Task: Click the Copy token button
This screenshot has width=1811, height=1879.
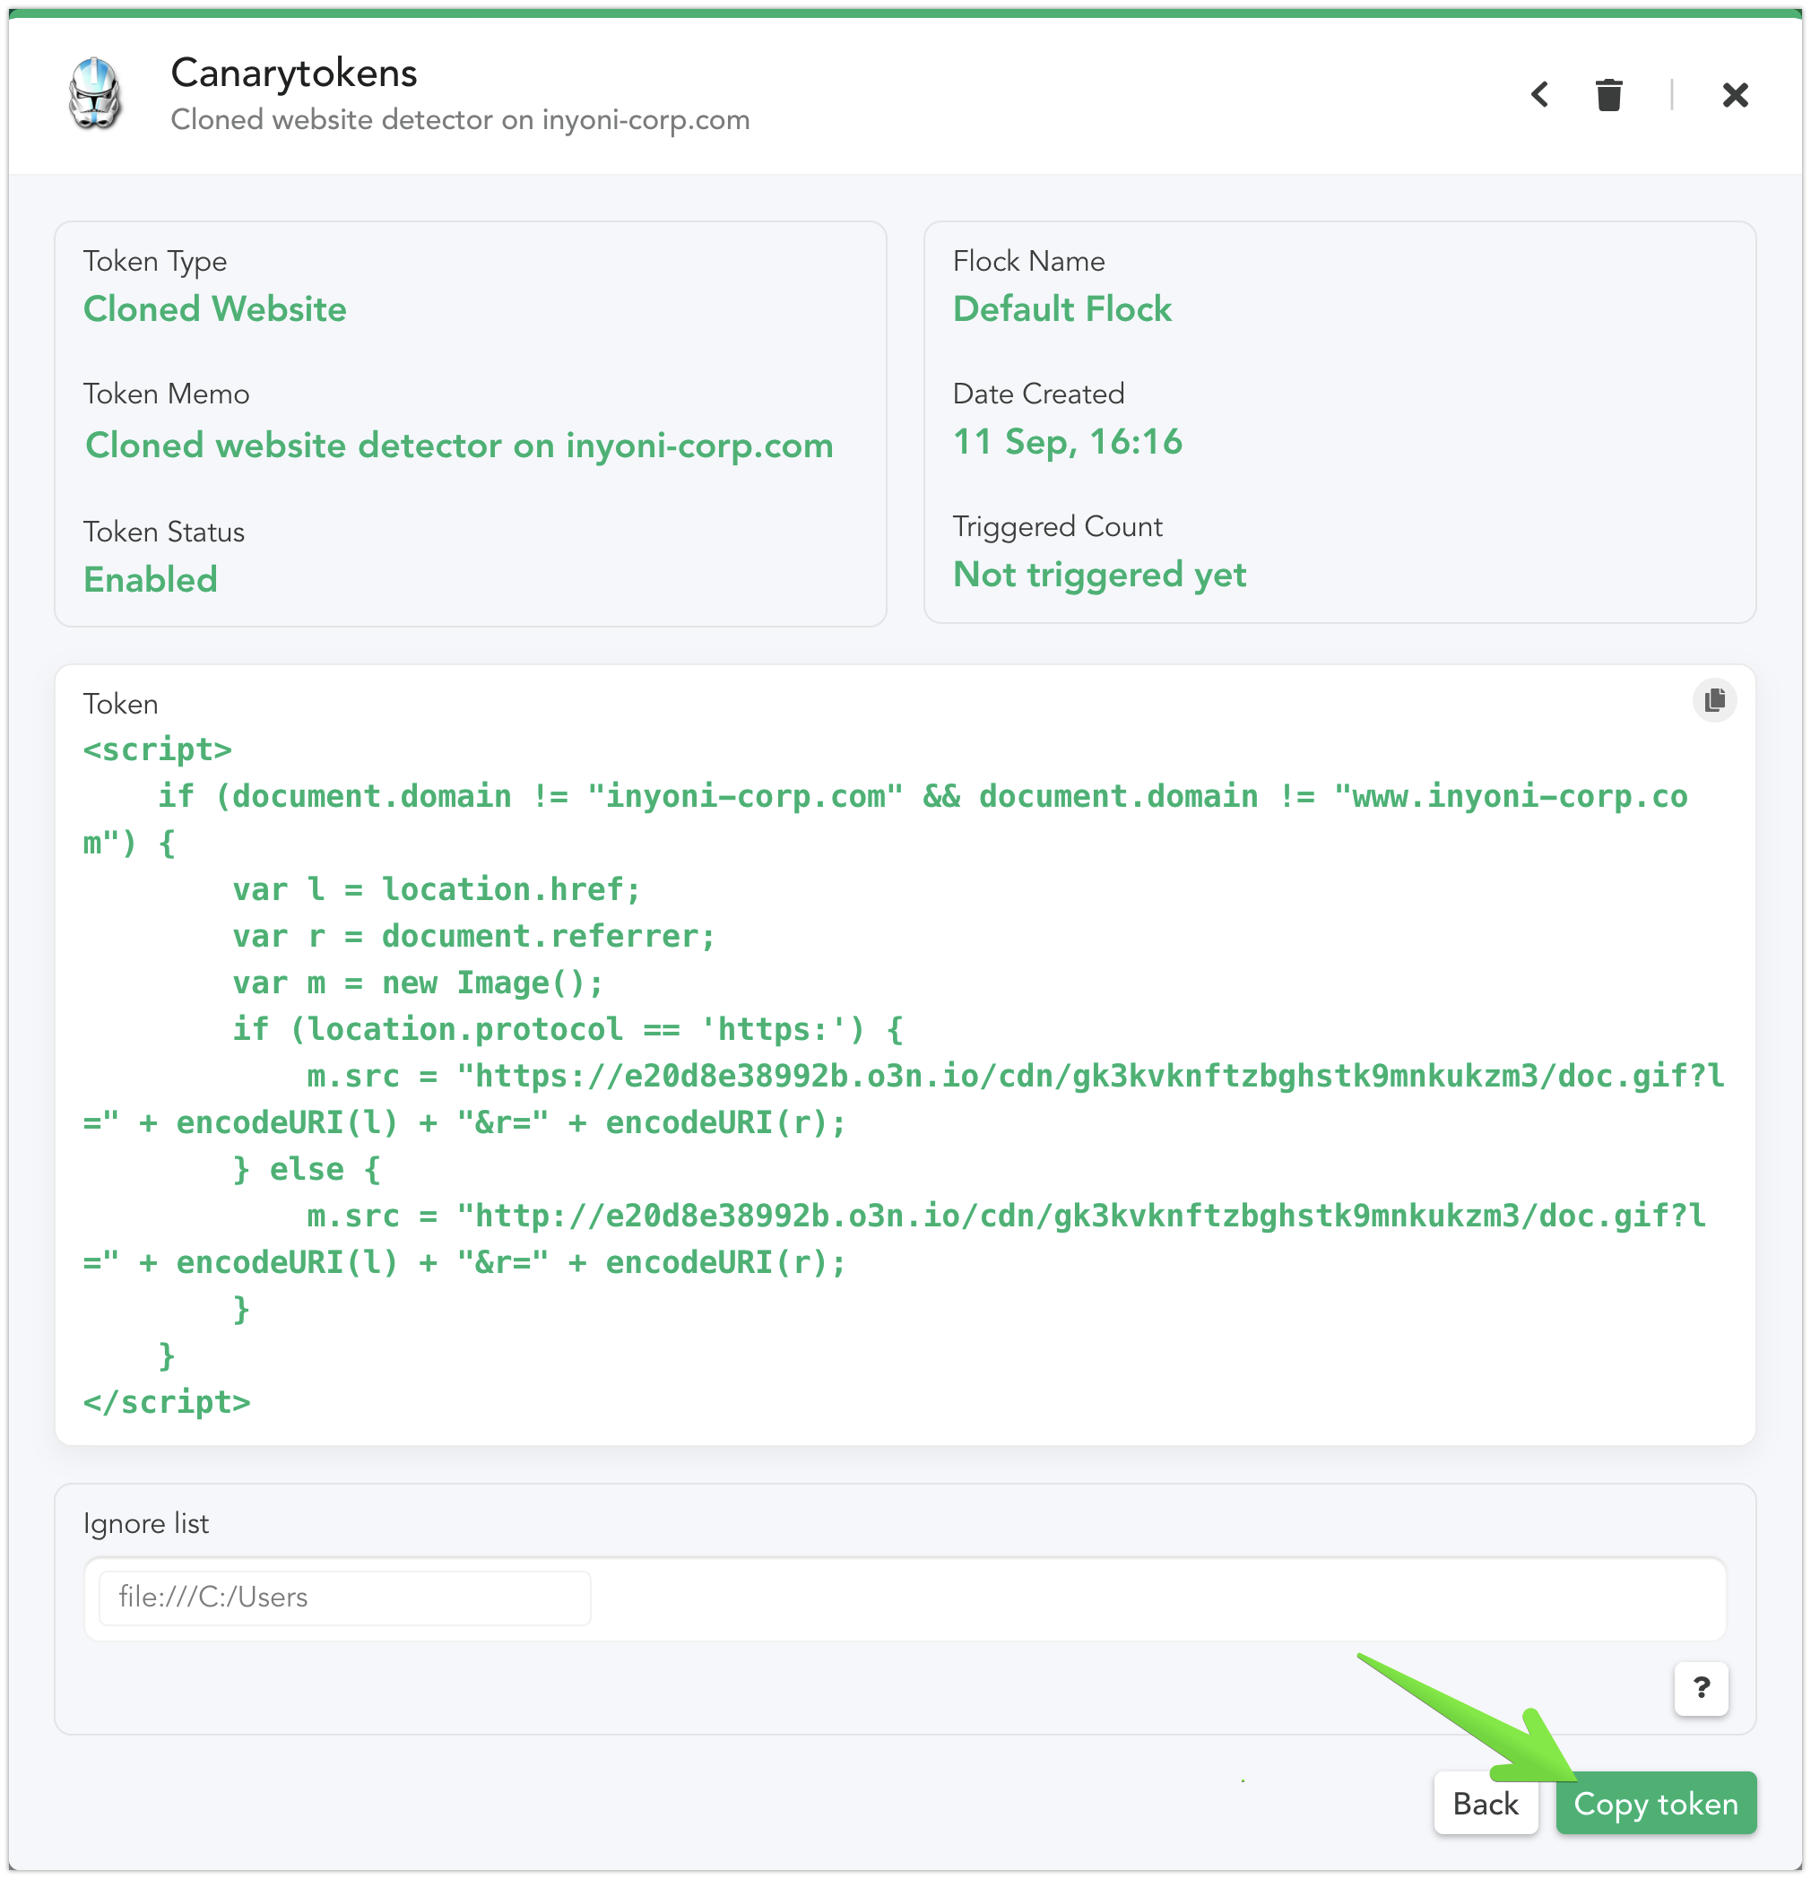Action: (1656, 1804)
